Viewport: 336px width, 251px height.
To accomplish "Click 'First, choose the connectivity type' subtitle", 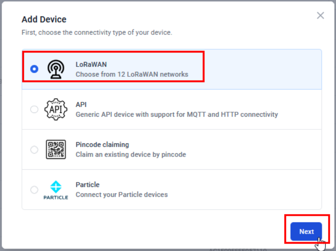I will click(97, 32).
